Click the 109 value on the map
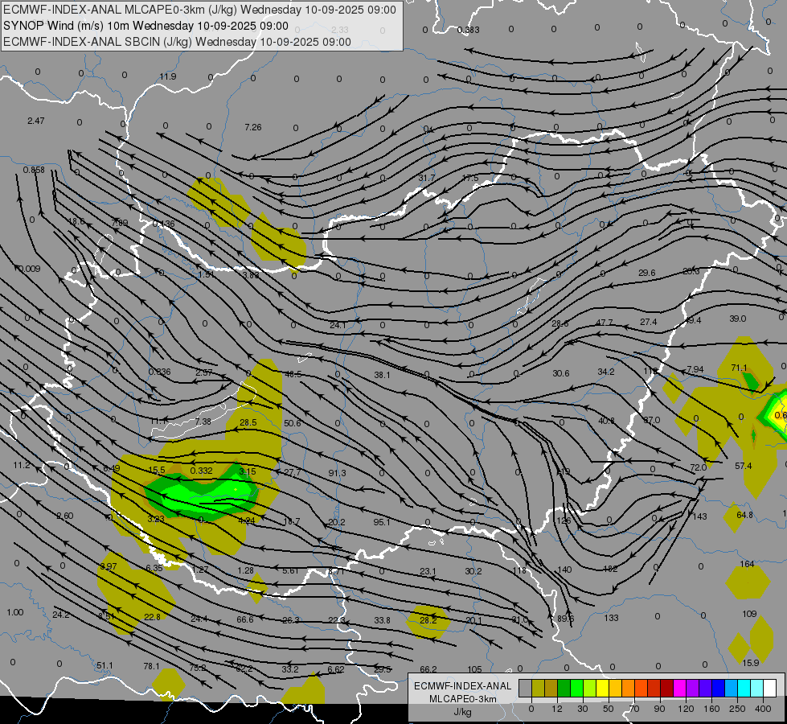This screenshot has height=724, width=787. [x=749, y=614]
